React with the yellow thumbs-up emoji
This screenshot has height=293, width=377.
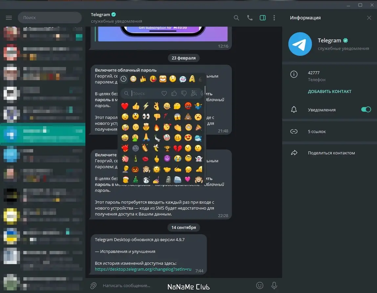pos(136,106)
